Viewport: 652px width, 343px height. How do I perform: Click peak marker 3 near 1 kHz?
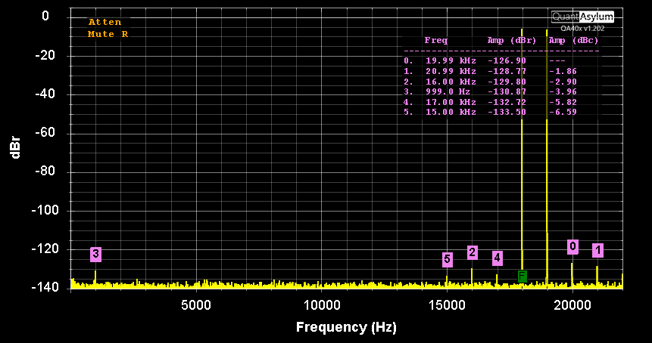pyautogui.click(x=95, y=255)
